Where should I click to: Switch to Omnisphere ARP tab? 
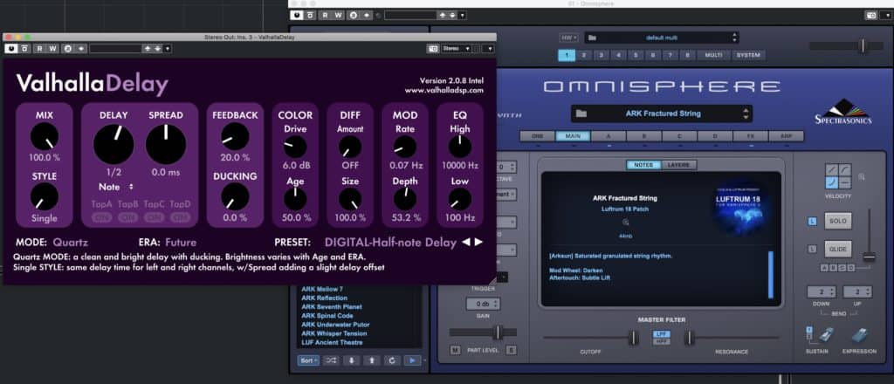787,136
